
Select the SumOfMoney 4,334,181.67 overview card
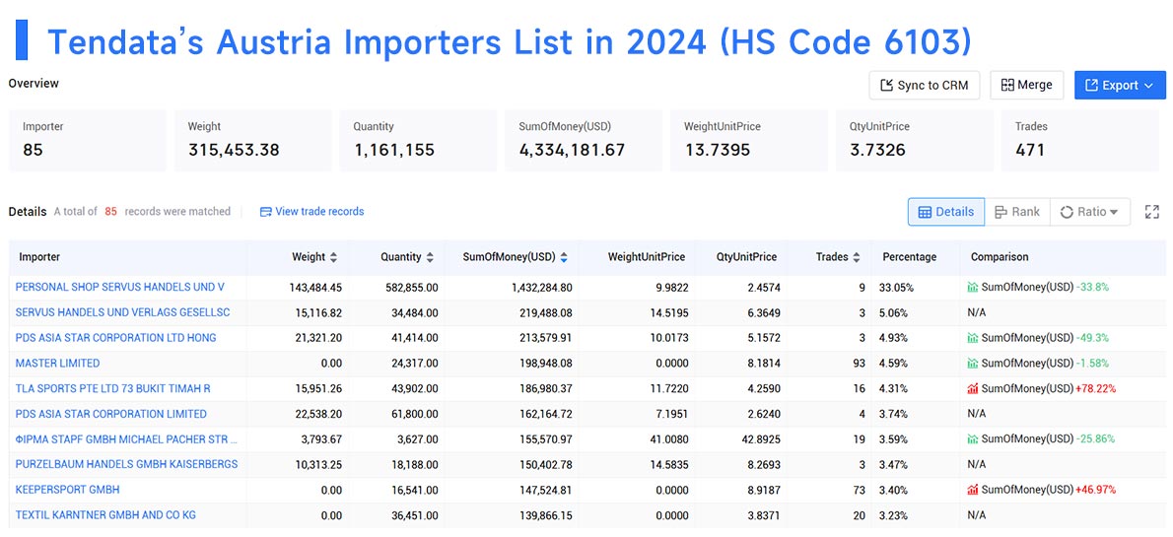pos(584,141)
